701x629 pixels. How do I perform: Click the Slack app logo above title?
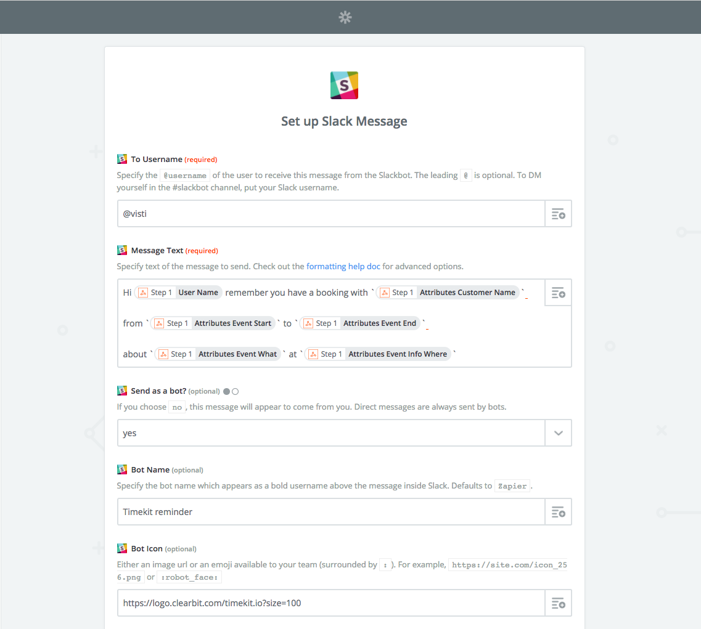point(344,86)
